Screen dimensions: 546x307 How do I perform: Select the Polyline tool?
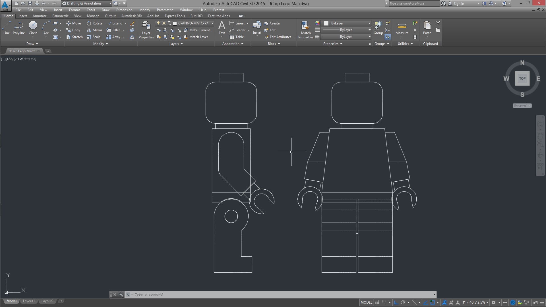coord(18,28)
